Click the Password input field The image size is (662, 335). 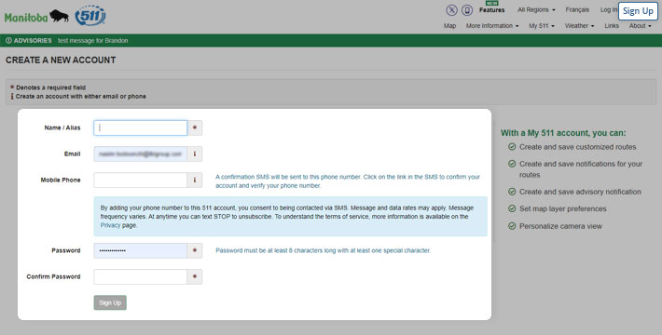point(141,250)
